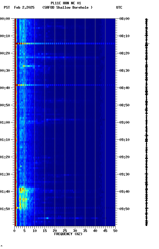
Task: Click the waveform spike near 08:14 on the trace
Action: point(147,44)
